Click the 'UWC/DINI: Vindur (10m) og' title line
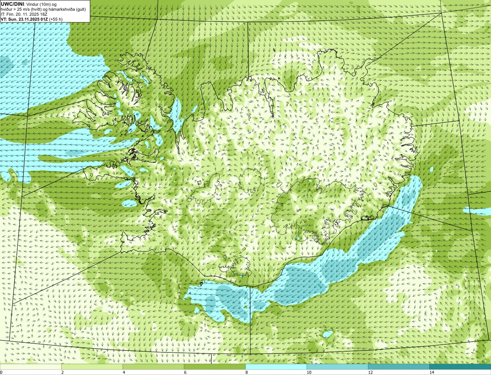 (29, 4)
